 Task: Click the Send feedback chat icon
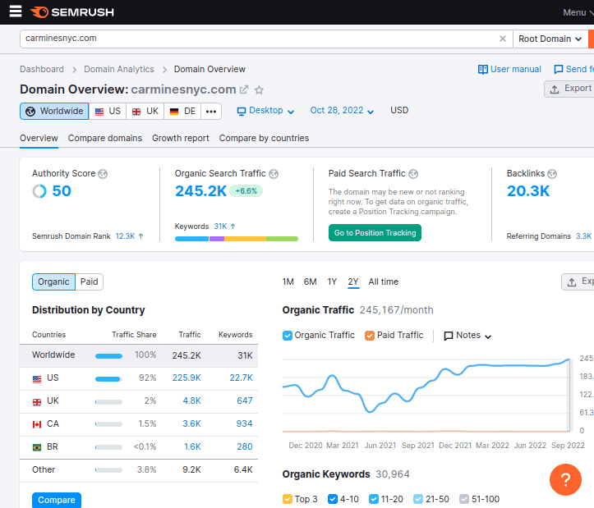[559, 69]
